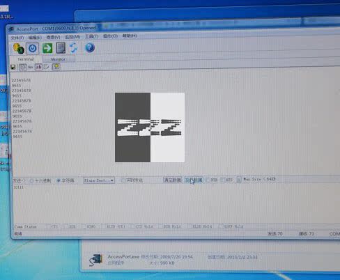
Task: Click the 发送数据 button
Action: pos(194,180)
